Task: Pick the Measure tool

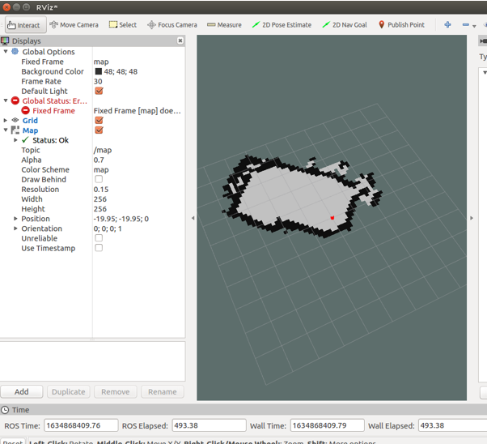Action: click(x=224, y=25)
